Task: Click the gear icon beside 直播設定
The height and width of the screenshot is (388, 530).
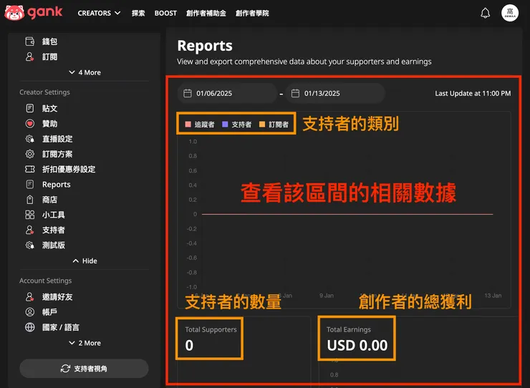Action: tap(30, 139)
